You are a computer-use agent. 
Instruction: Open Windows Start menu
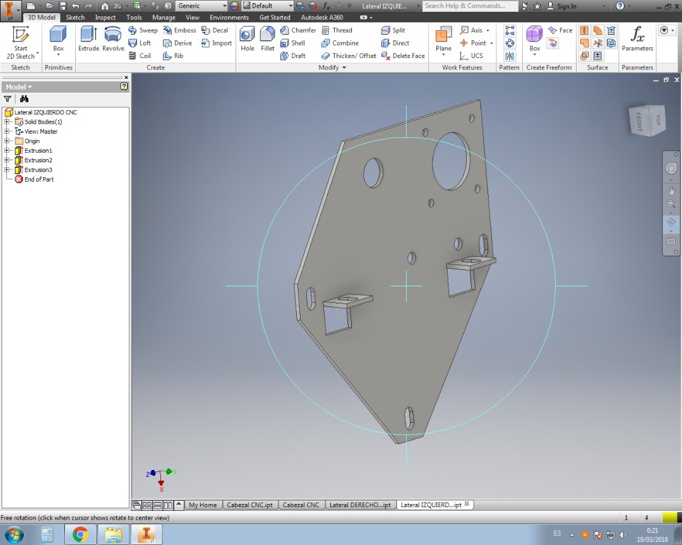14,534
